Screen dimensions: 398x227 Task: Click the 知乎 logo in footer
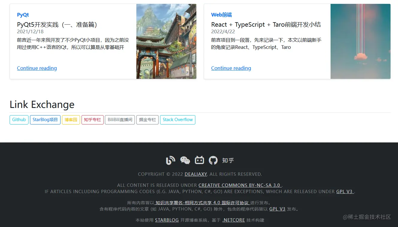[x=228, y=160]
